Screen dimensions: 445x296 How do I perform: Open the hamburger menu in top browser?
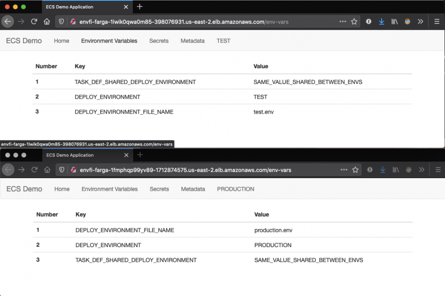pyautogui.click(x=437, y=21)
